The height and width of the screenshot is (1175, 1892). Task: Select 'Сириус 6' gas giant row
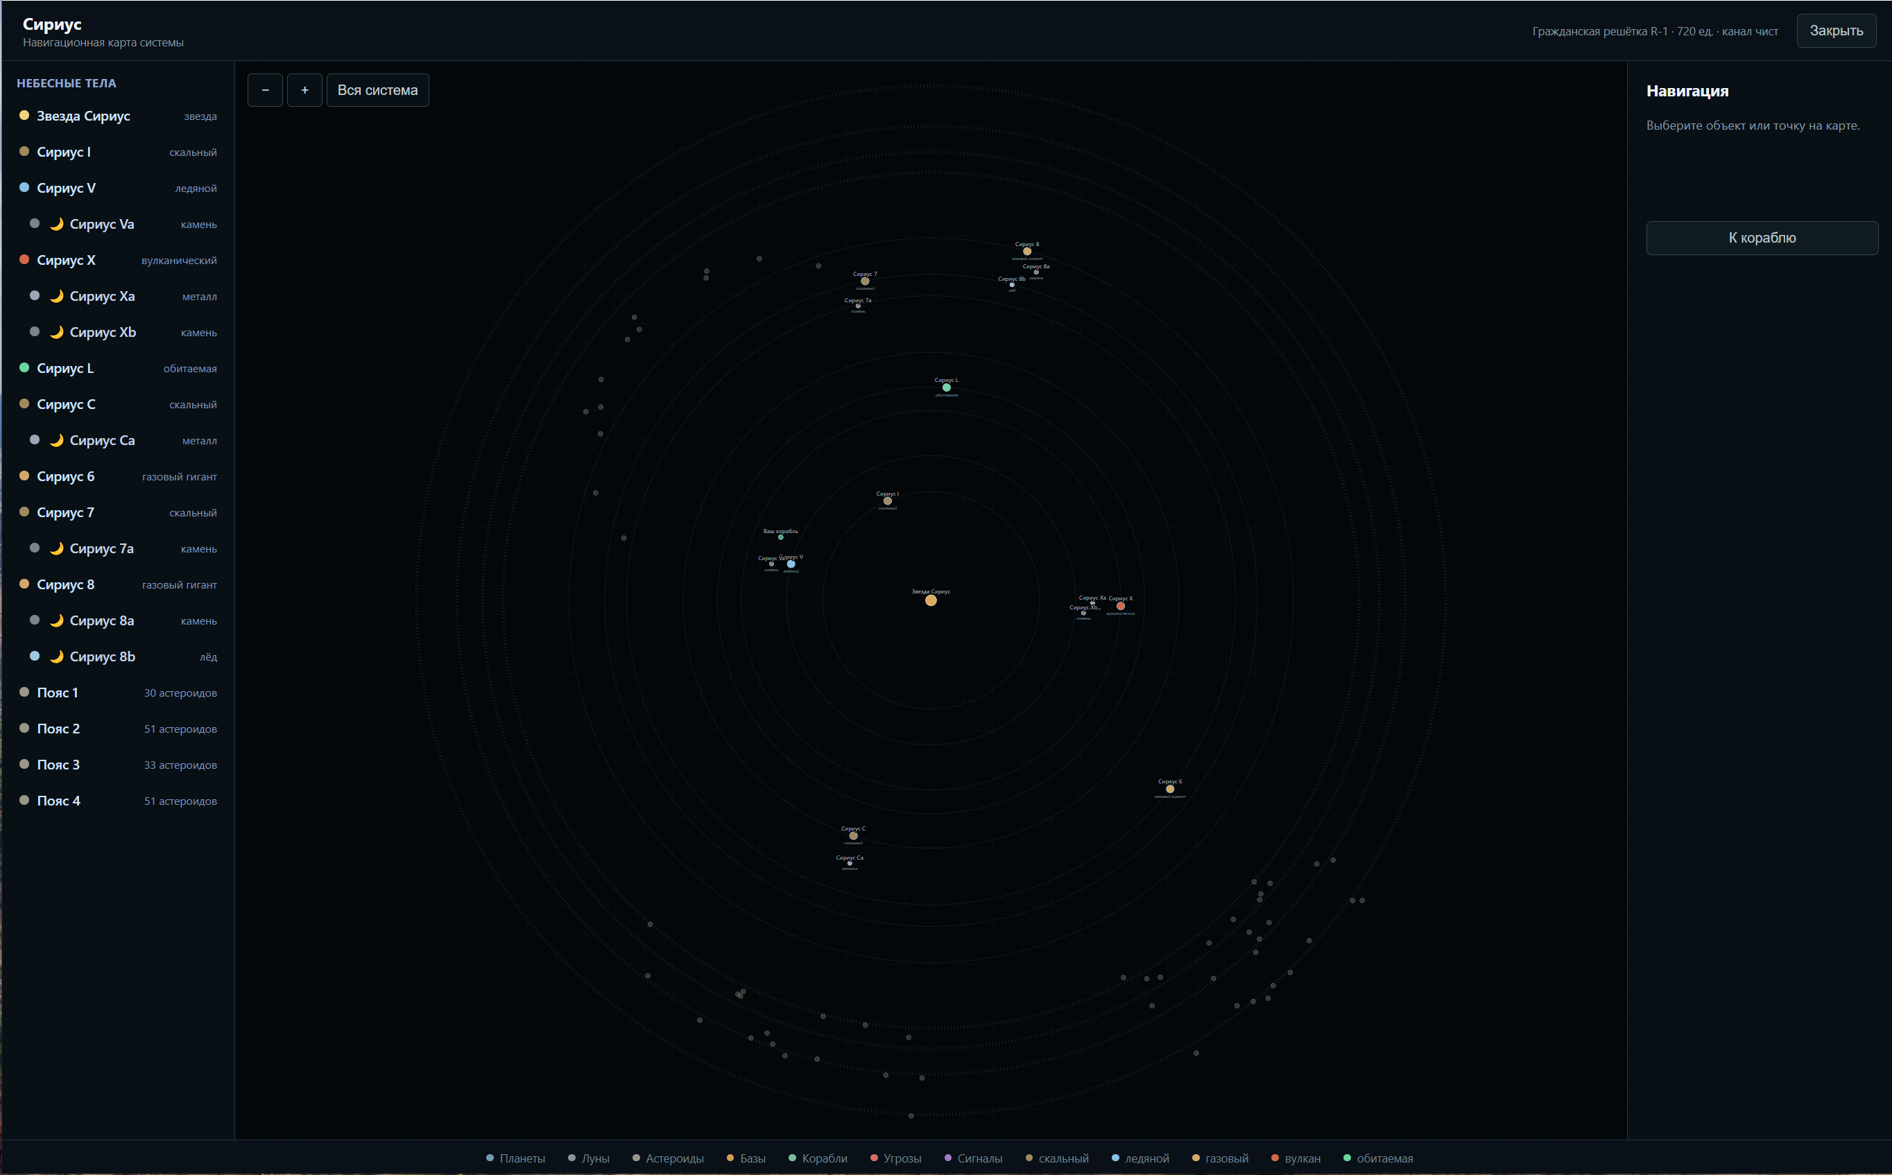(x=118, y=476)
